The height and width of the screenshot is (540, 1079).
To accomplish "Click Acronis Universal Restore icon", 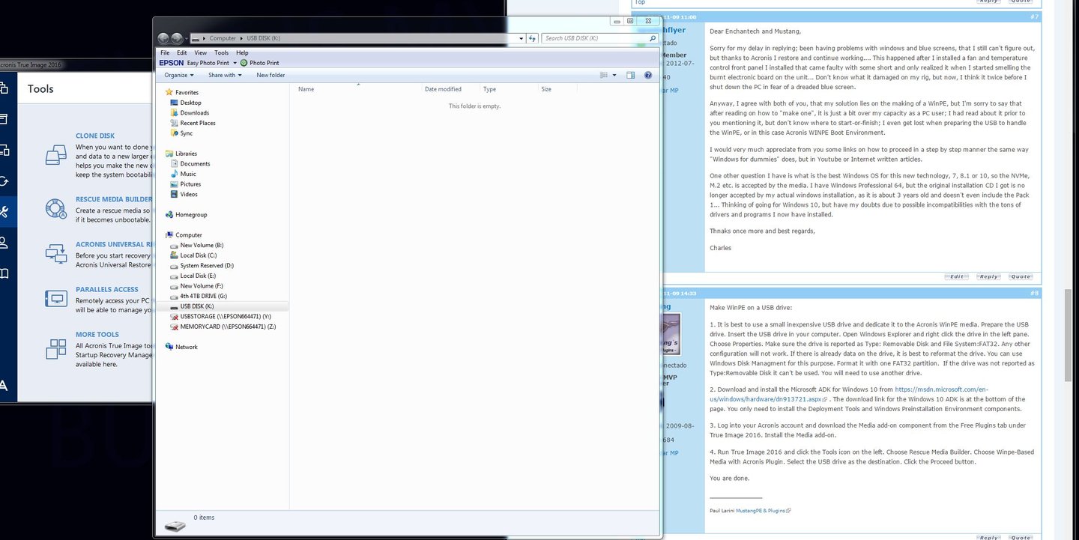I will click(56, 253).
